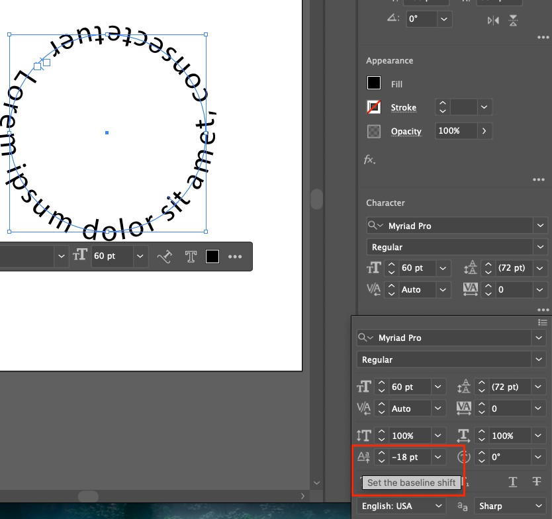
Task: Open more Transform options ellipsis
Action: (x=543, y=37)
